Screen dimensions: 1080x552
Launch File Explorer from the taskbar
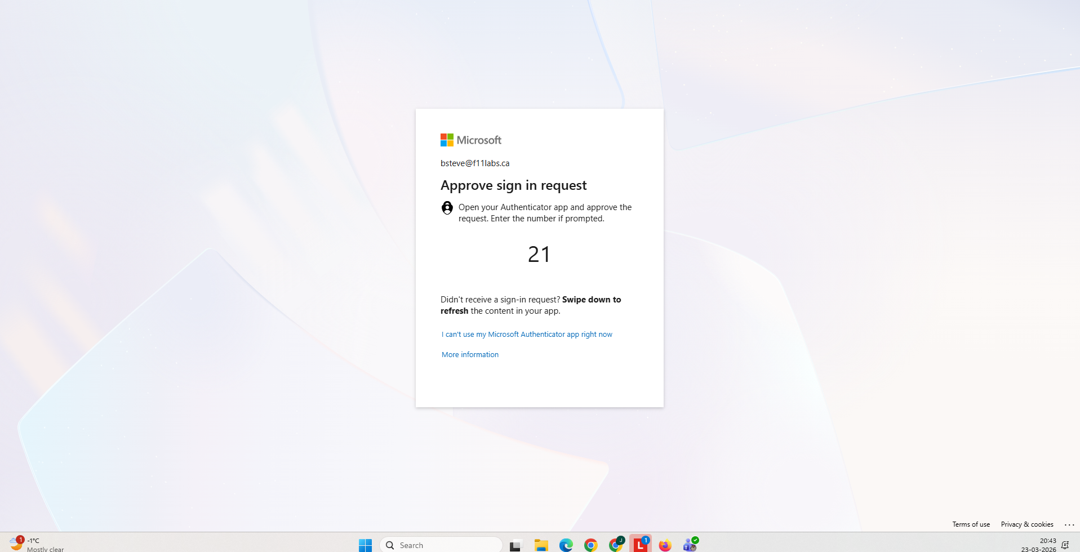click(x=541, y=545)
